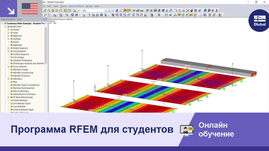
Task: Expand the Nodal Supports tree node
Action: coord(8,48)
